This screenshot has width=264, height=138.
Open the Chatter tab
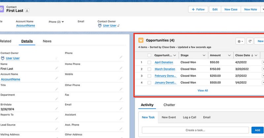tap(169, 105)
